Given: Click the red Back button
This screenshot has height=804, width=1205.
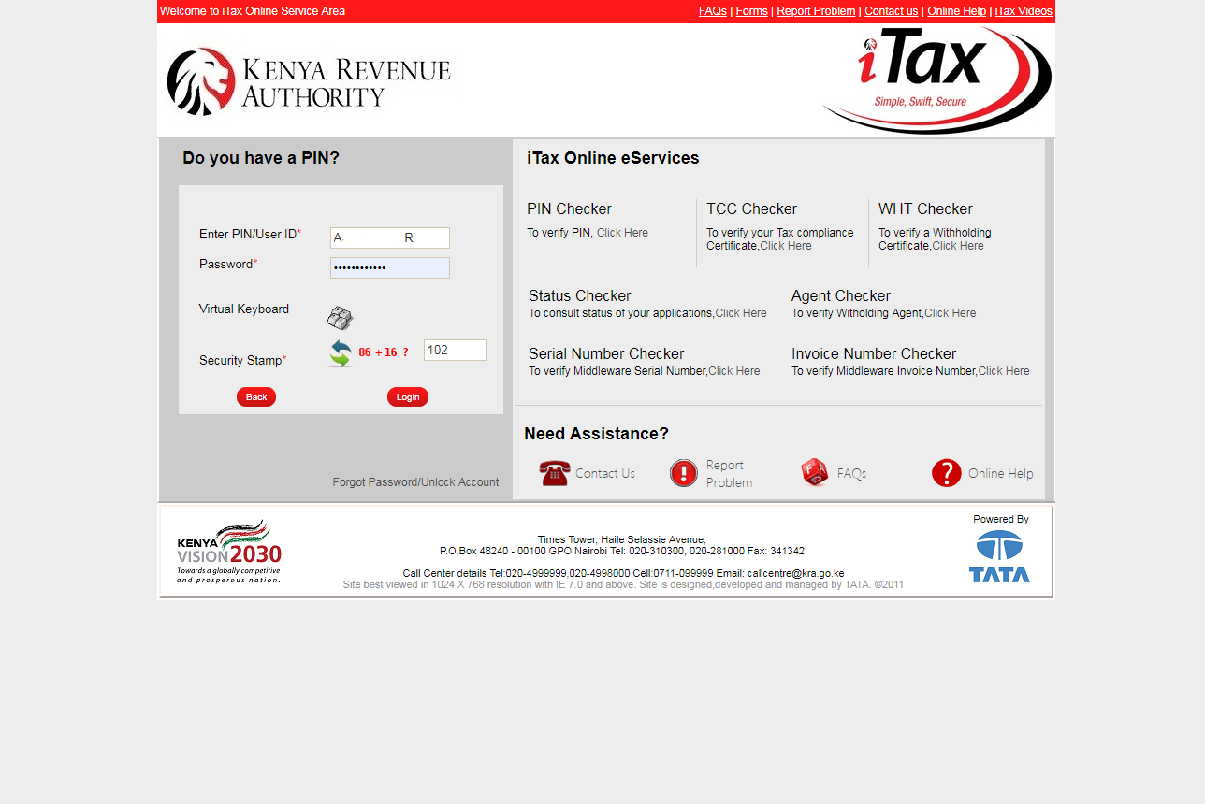Looking at the screenshot, I should coord(256,396).
